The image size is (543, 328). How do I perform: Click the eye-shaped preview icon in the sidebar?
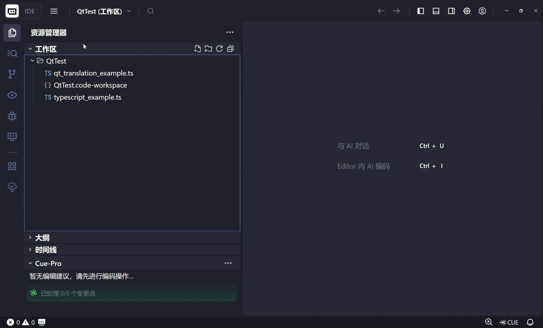[12, 95]
